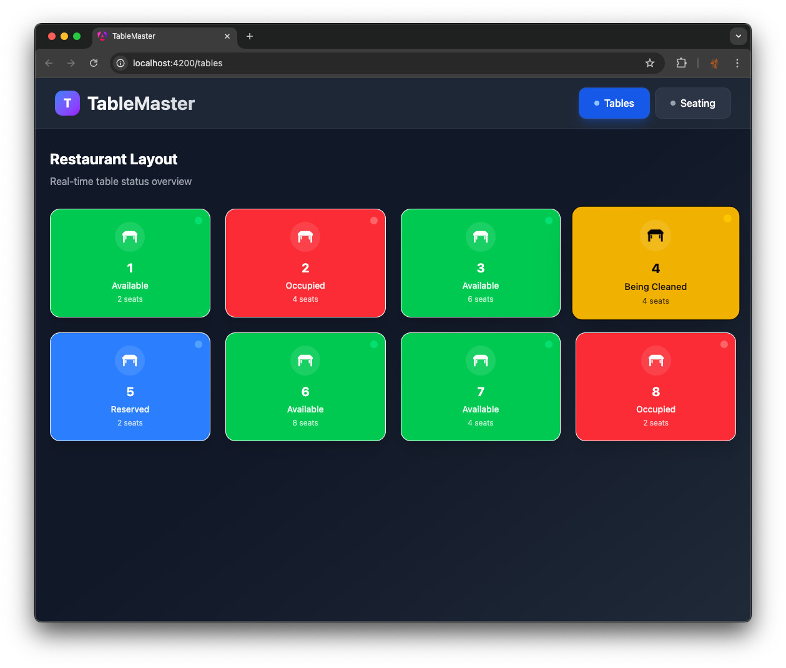Image resolution: width=786 pixels, height=668 pixels.
Task: Select the table icon on Table 6
Action: coord(305,361)
